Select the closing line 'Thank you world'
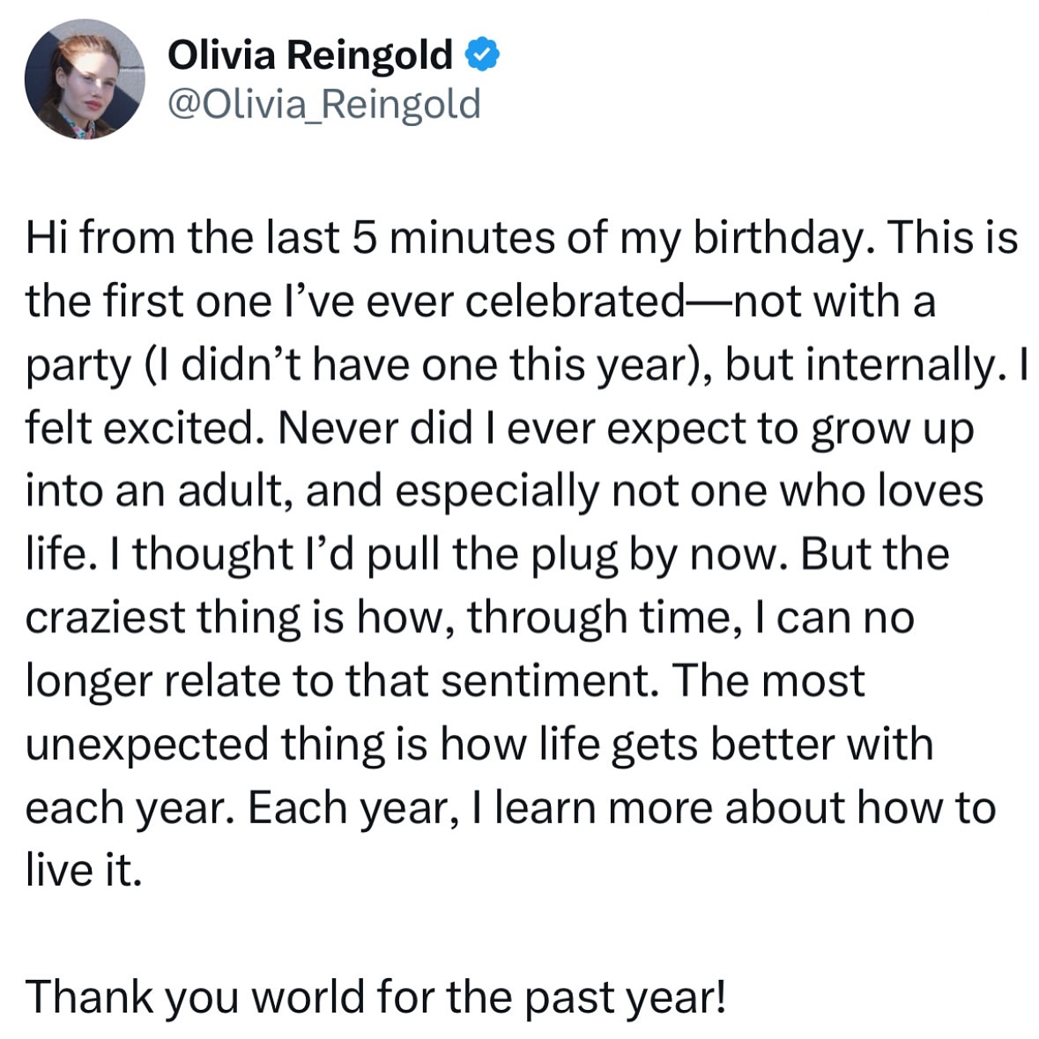Viewport: 1039px width, 1039px height. tap(375, 997)
